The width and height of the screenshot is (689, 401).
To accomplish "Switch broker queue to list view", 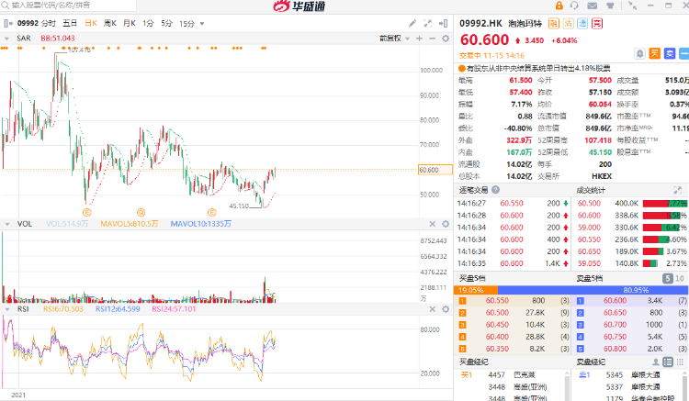I will [668, 362].
